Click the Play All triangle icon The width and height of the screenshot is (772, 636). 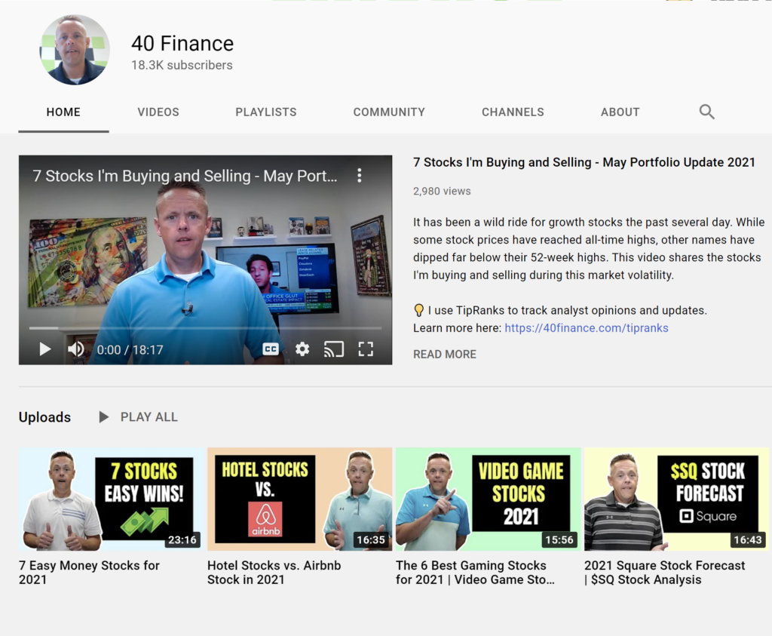(103, 416)
